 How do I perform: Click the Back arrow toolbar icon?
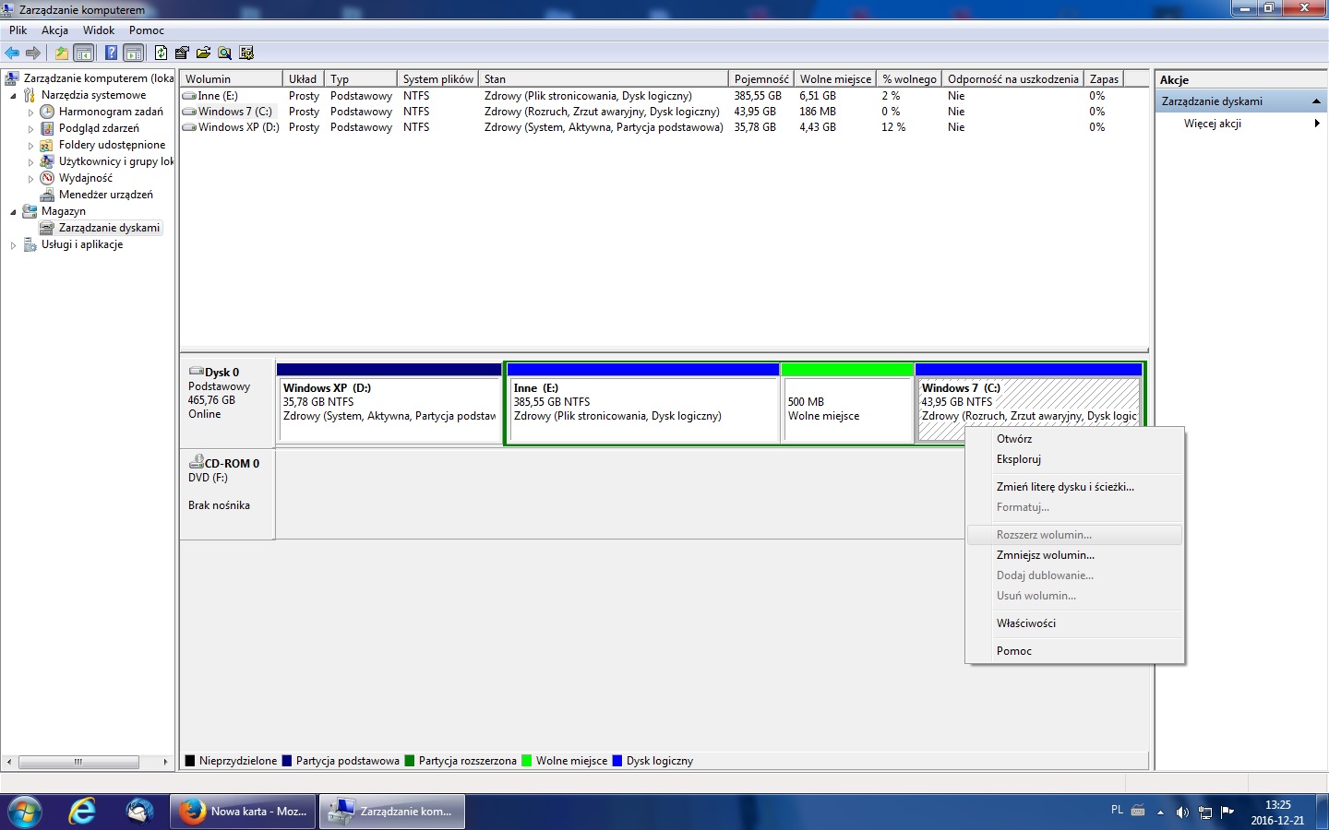click(12, 53)
